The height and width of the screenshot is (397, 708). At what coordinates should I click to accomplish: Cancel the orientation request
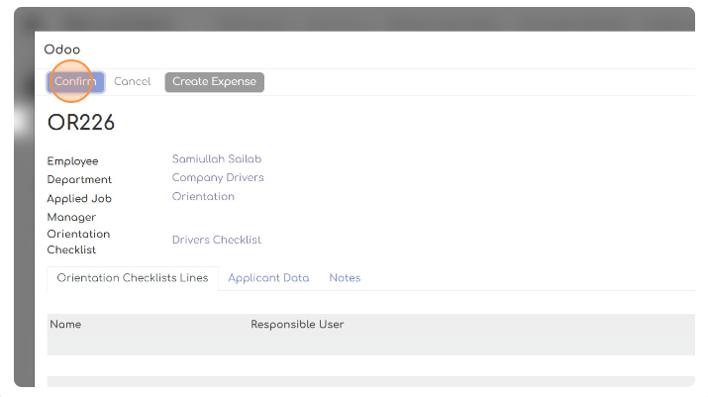click(133, 82)
